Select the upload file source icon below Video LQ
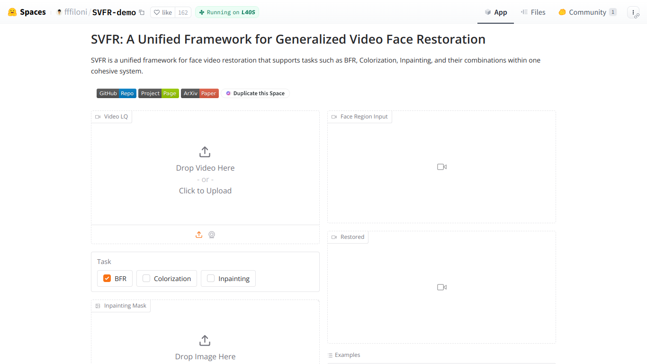 pyautogui.click(x=199, y=235)
